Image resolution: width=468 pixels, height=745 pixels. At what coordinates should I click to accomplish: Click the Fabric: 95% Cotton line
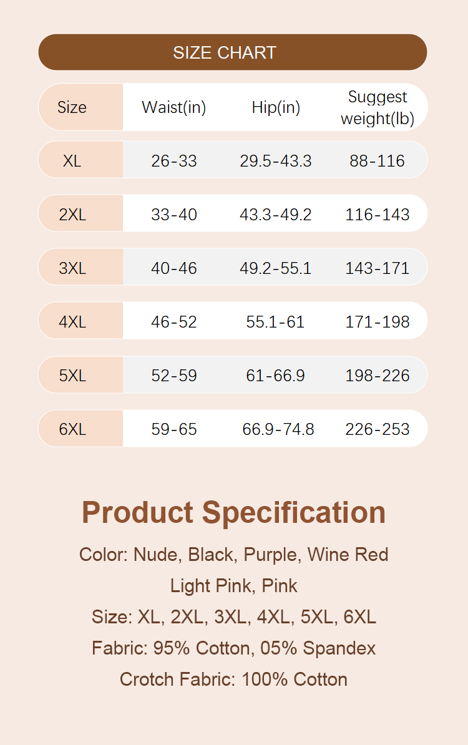click(234, 648)
